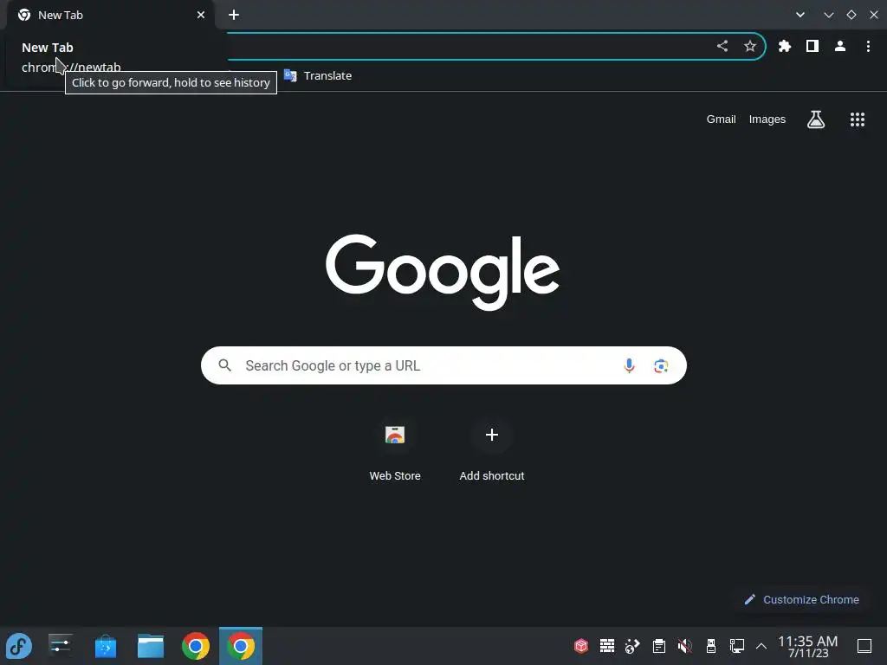Image resolution: width=887 pixels, height=665 pixels.
Task: Open the clock showing 11:35 AM
Action: tap(808, 646)
